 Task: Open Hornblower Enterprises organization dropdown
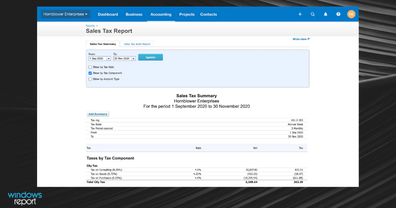(65, 15)
